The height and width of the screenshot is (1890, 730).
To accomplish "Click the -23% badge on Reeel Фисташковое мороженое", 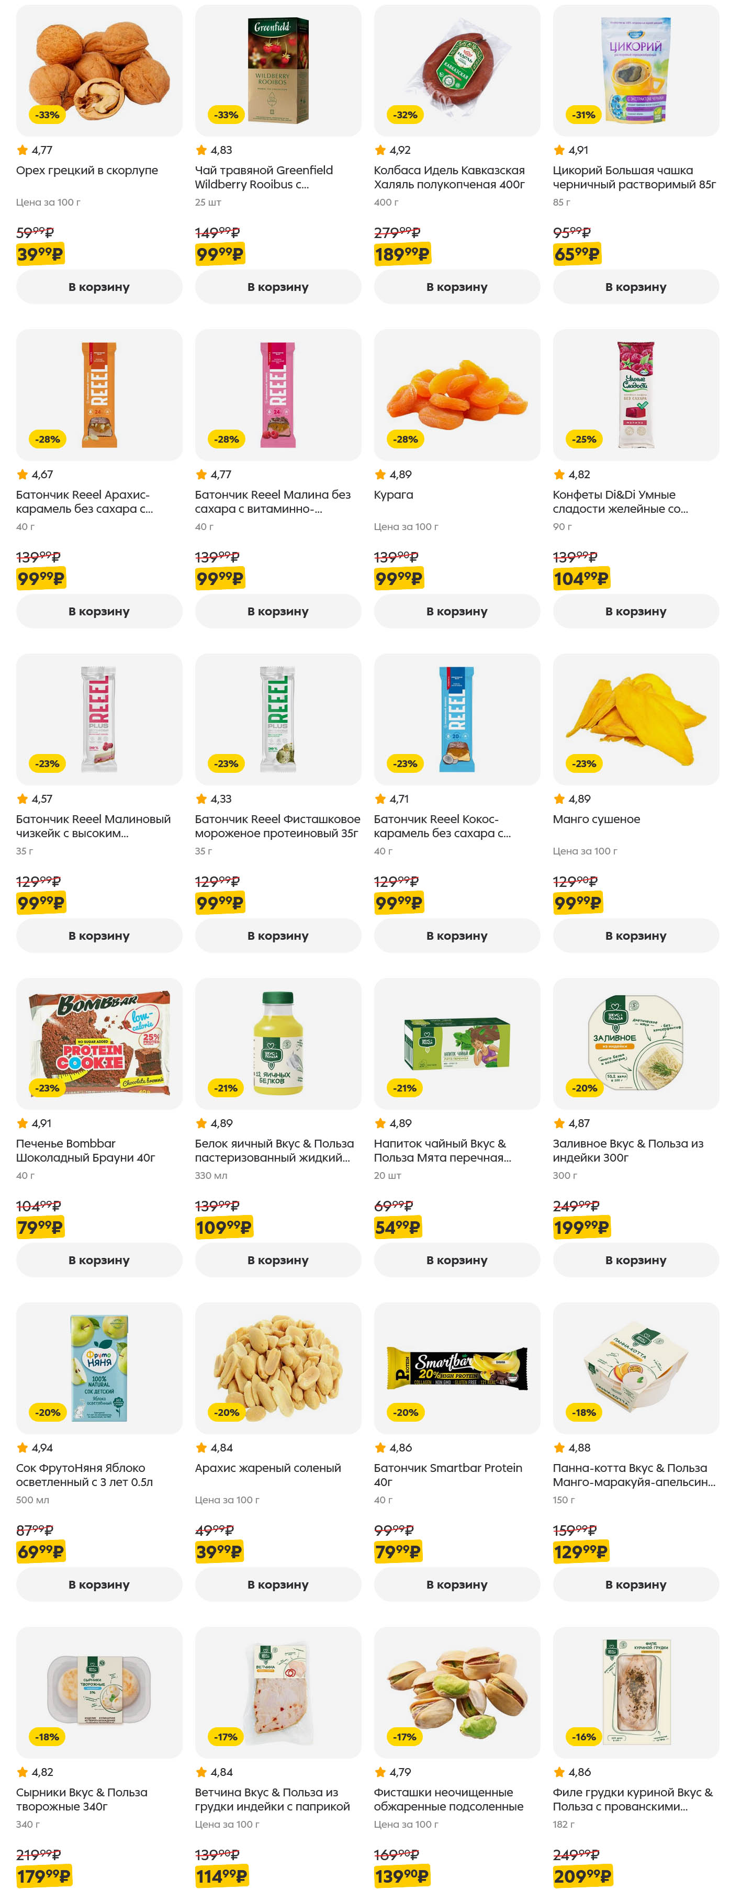I will coord(226,764).
